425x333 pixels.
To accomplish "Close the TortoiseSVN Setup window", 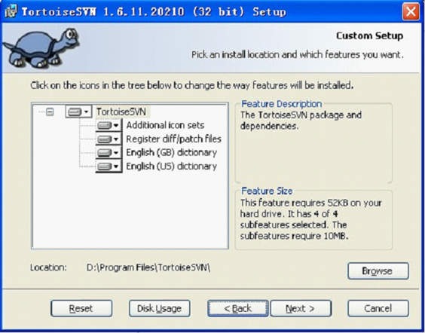I will coord(411,11).
